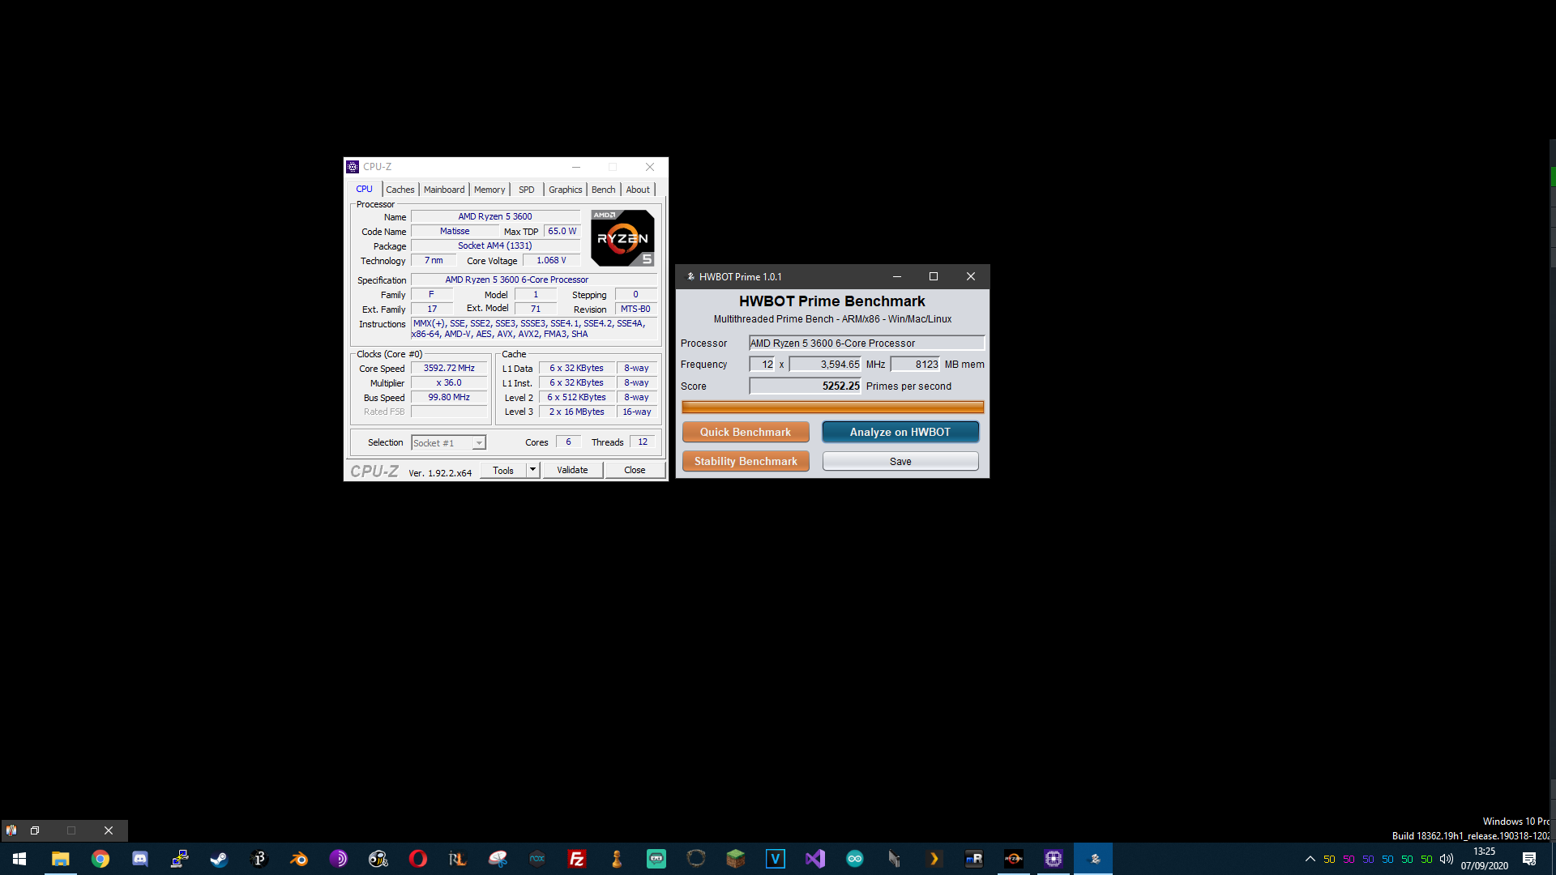Launch FileZilla from the taskbar

576,859
